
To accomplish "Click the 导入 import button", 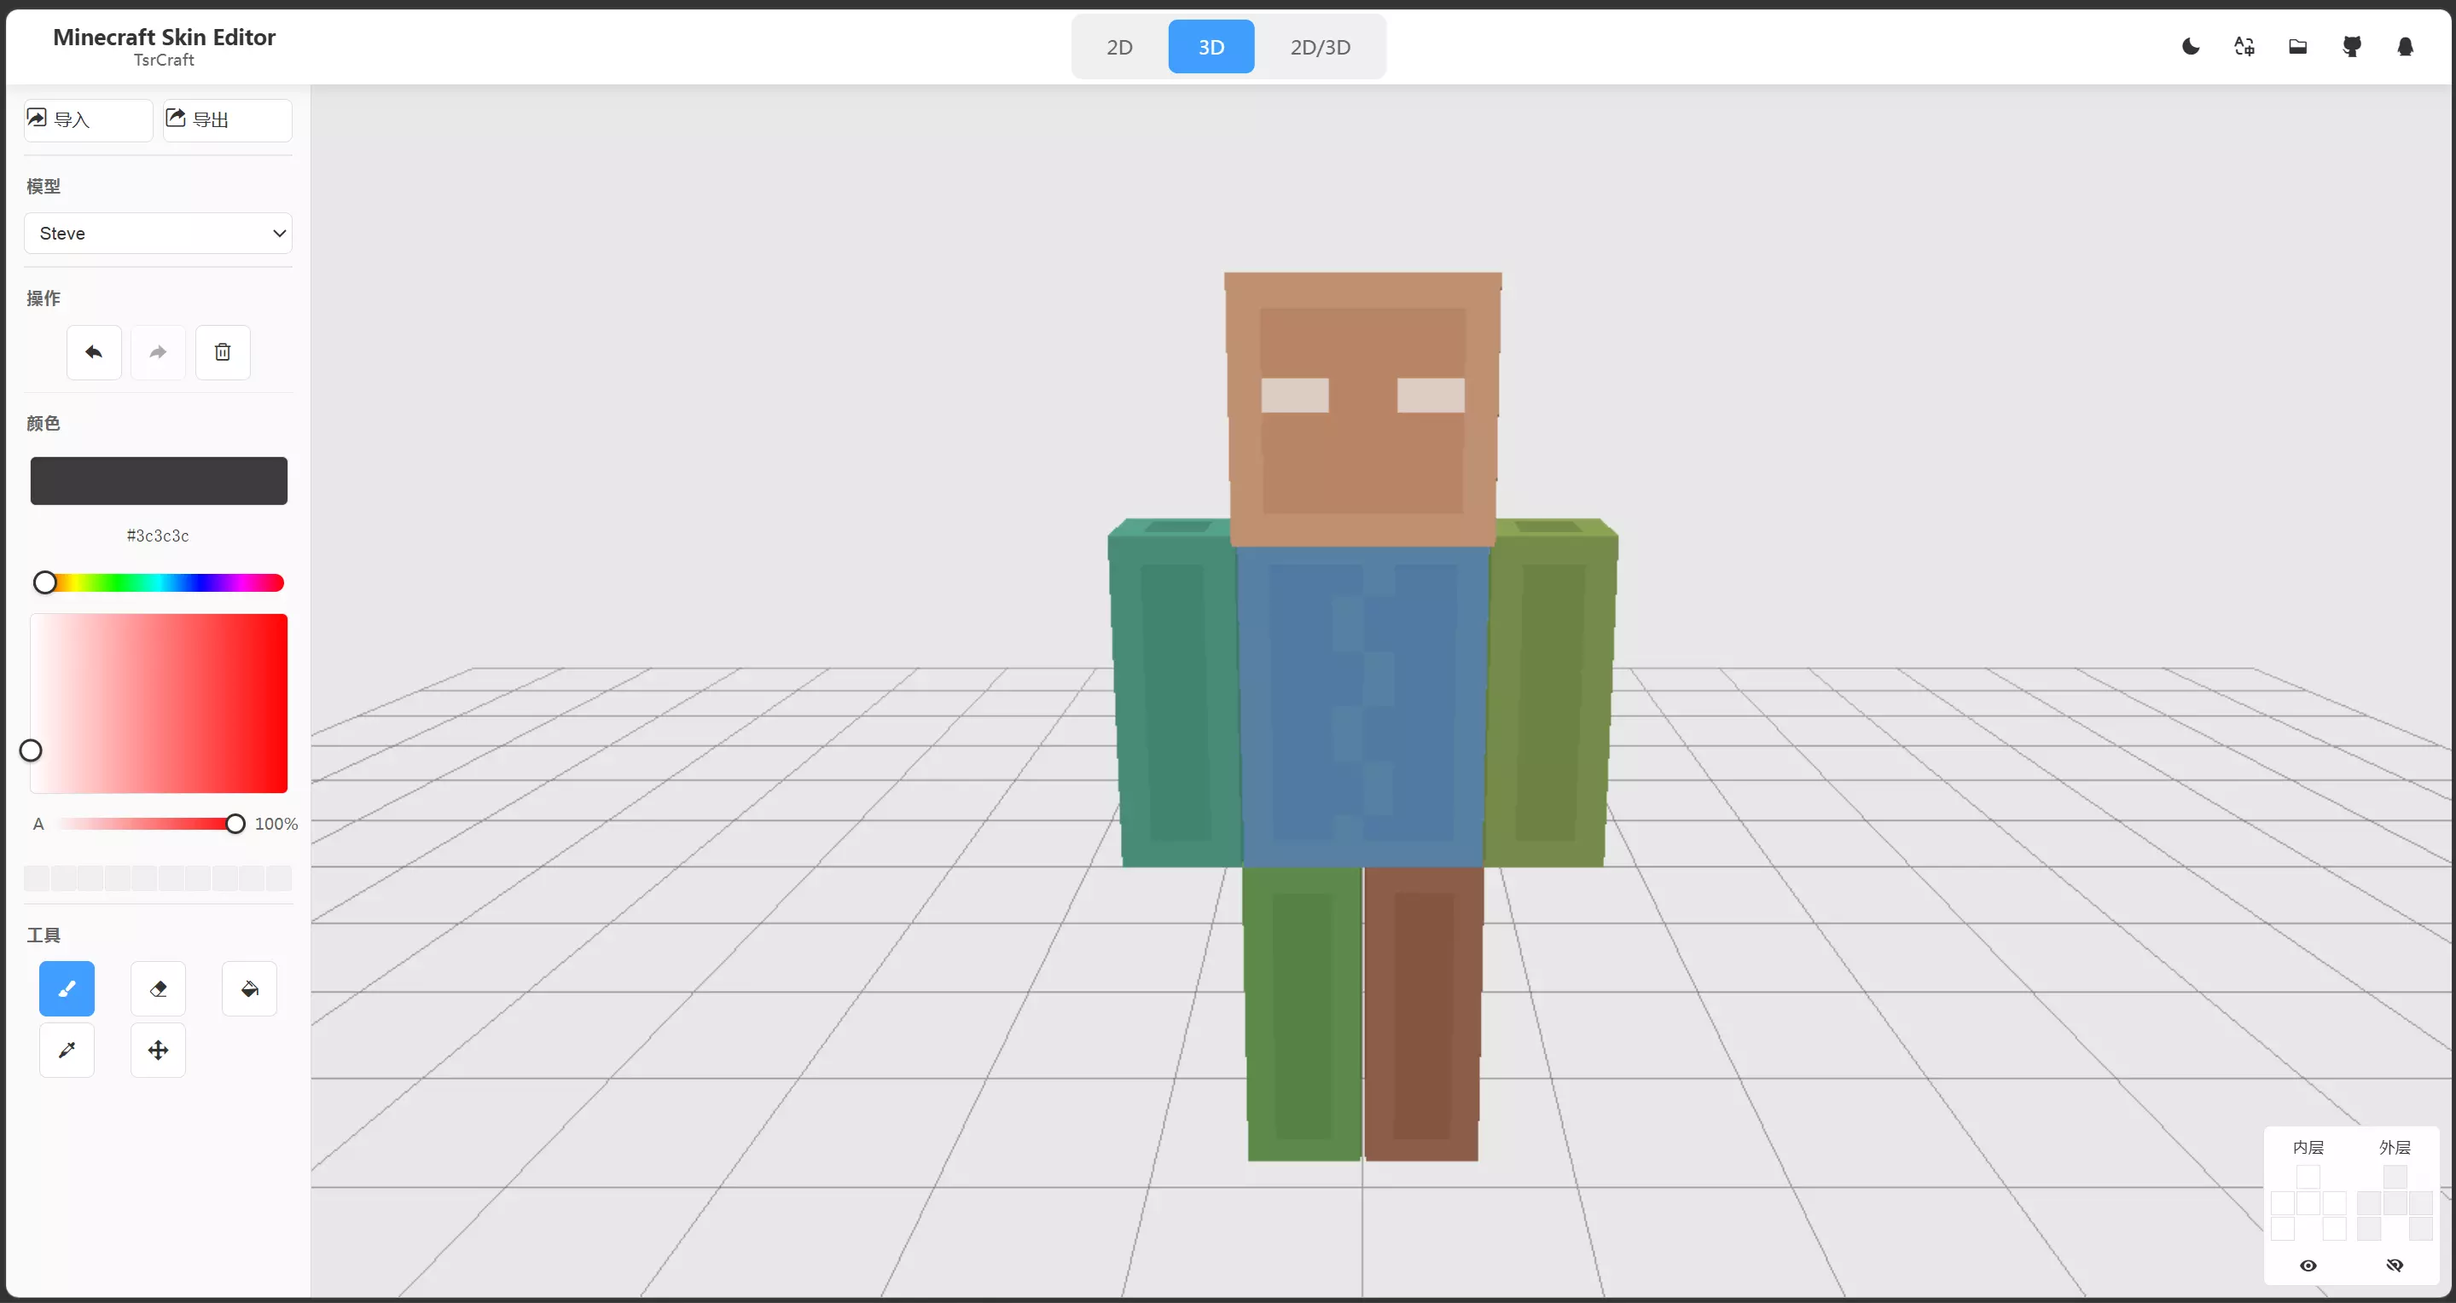I will pos(89,120).
